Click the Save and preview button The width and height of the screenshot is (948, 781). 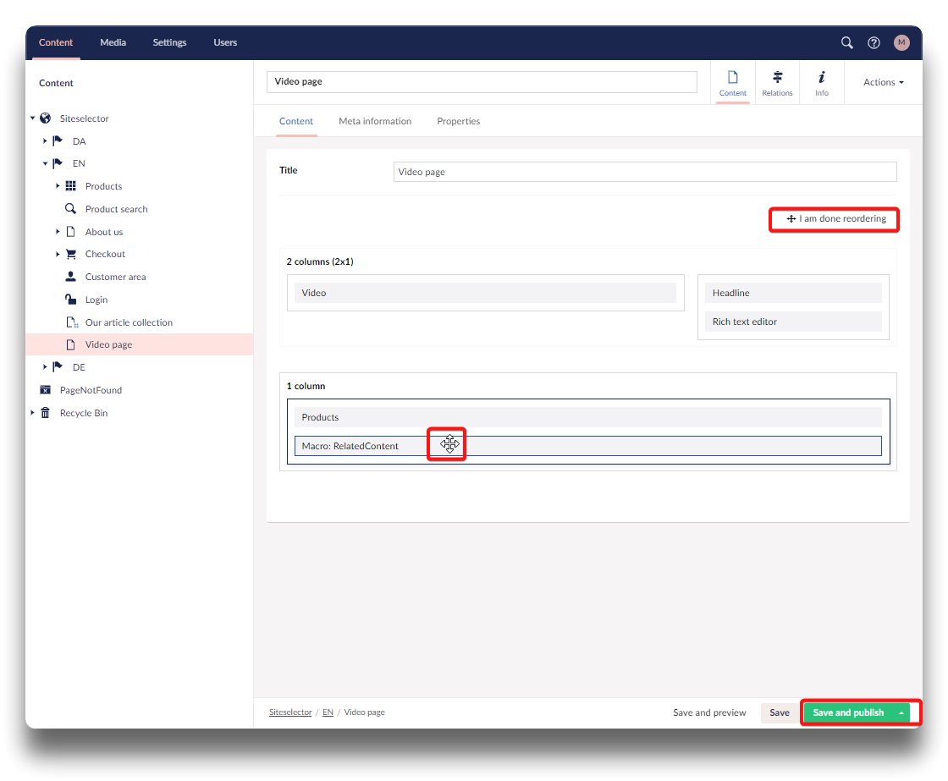pyautogui.click(x=709, y=712)
